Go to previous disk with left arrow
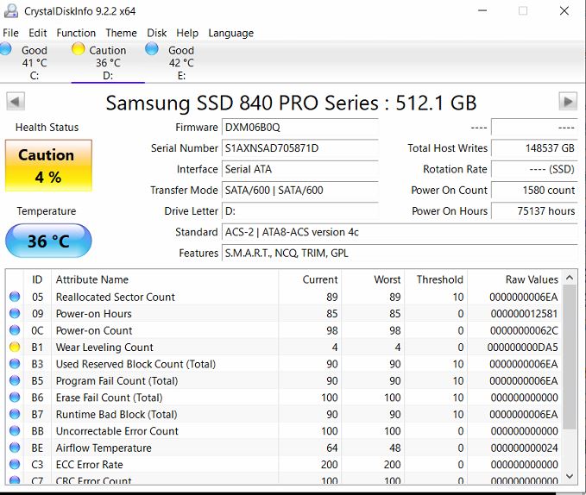 click(x=15, y=102)
